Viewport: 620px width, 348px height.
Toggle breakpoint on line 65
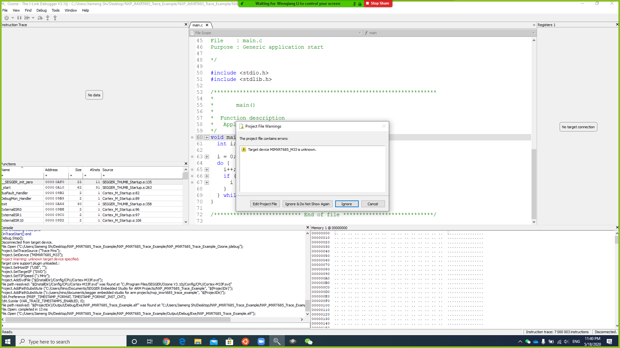coord(192,169)
